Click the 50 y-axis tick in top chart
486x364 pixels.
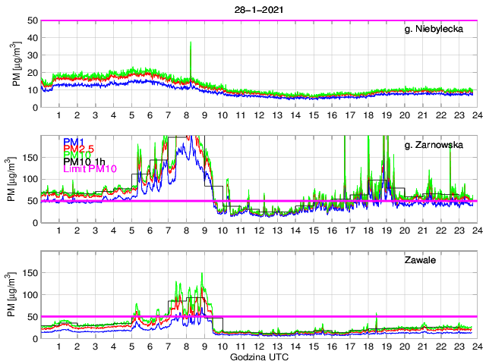tap(33, 20)
